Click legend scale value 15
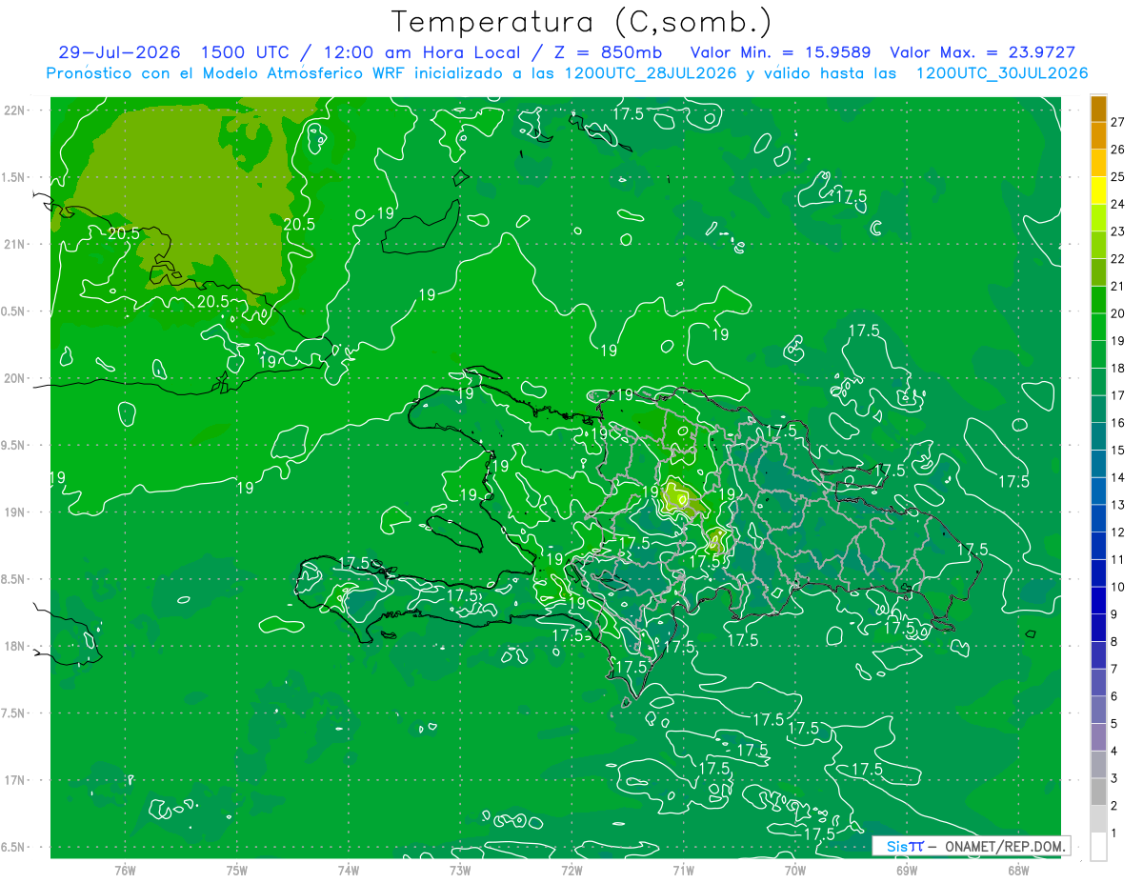The height and width of the screenshot is (883, 1143). point(1117,450)
